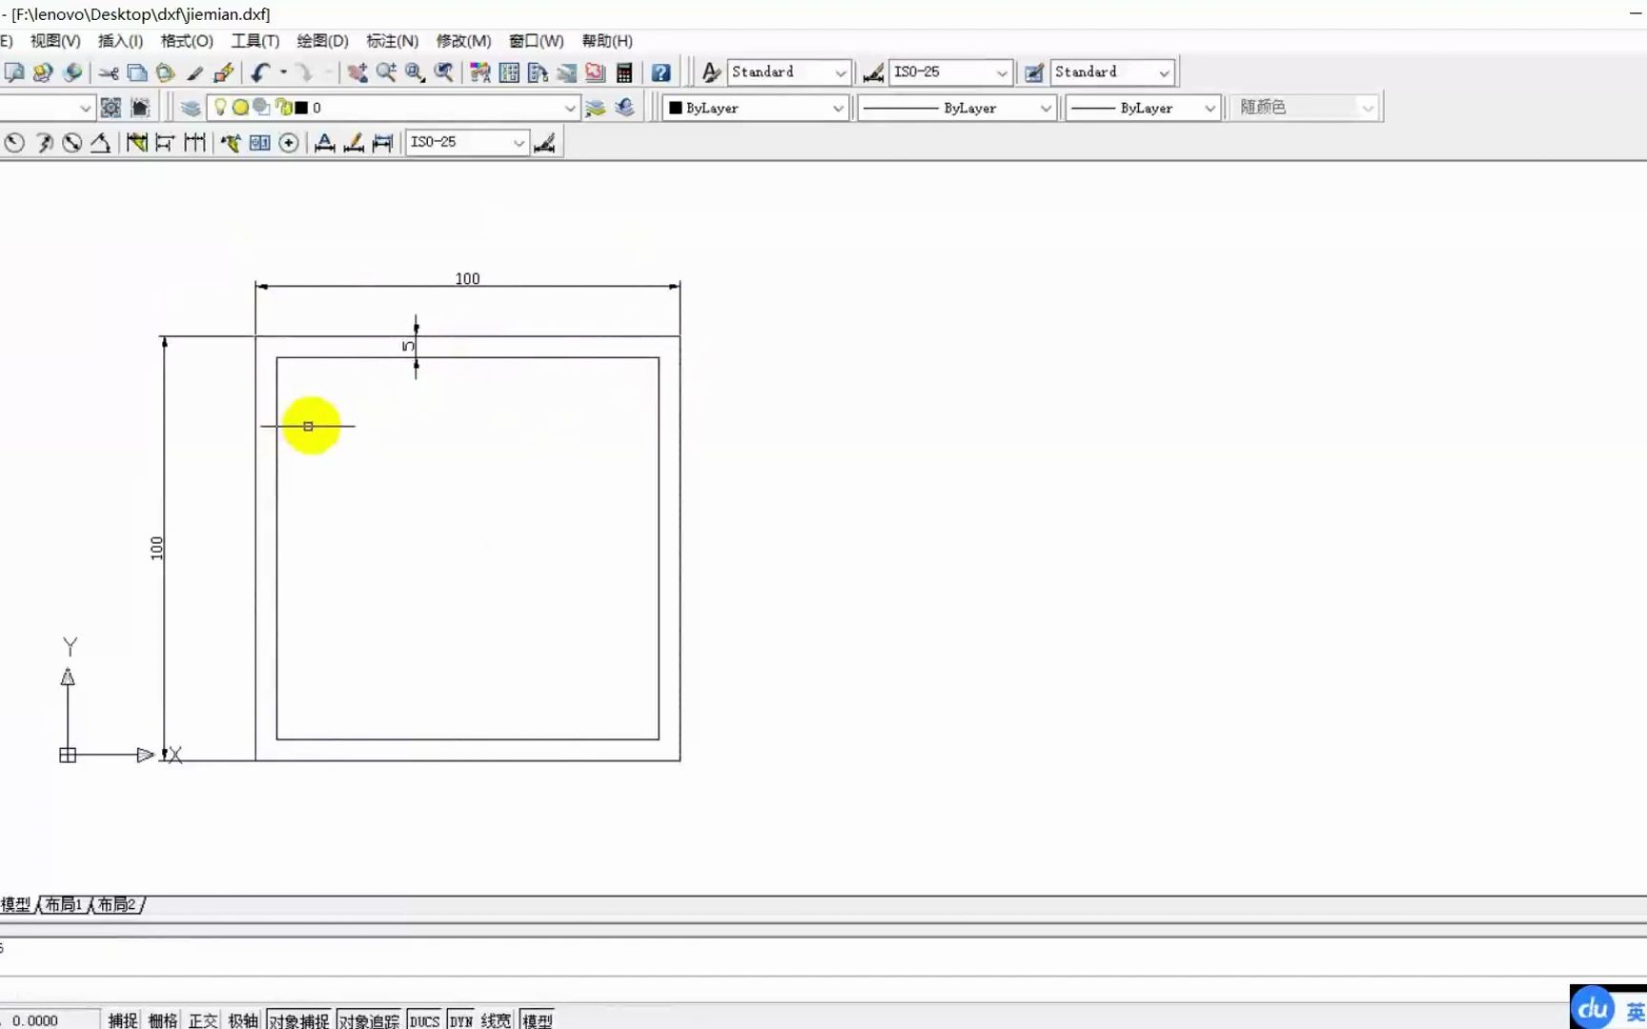Click the 模型 button in status bar
Viewport: 1647px width, 1029px height.
pyautogui.click(x=538, y=1020)
